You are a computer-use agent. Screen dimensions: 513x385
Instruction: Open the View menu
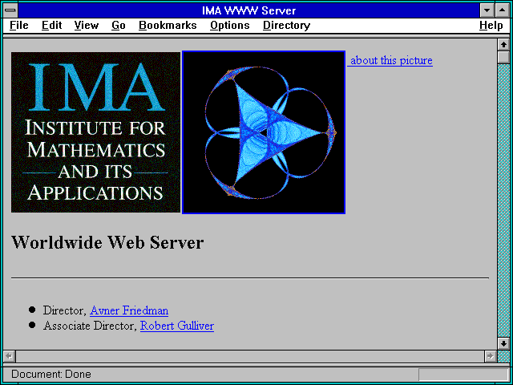87,25
